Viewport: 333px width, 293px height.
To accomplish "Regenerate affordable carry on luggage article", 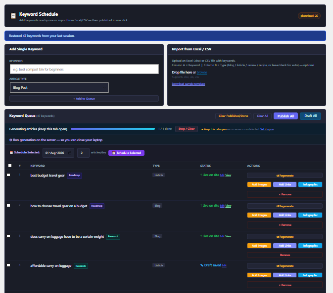I will click(285, 266).
